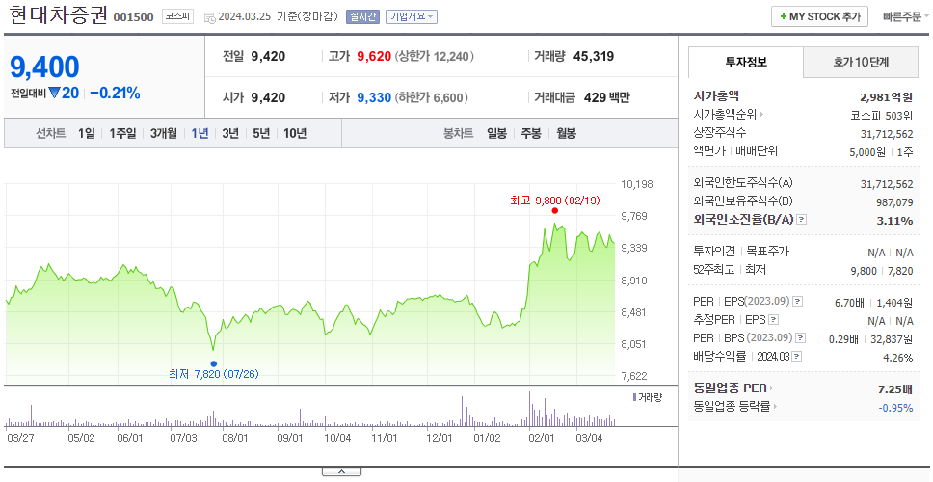933x482 pixels.
Task: Select the 1년 line chart period
Action: tap(200, 133)
